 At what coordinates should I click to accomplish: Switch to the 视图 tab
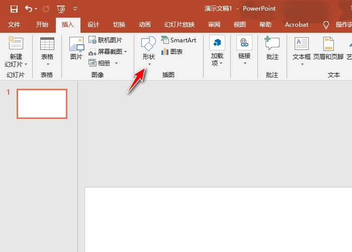[x=240, y=25]
